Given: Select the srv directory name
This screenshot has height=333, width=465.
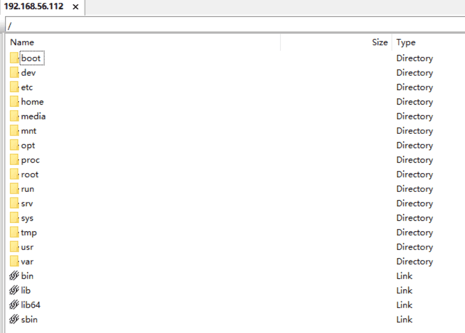Looking at the screenshot, I should pyautogui.click(x=27, y=204).
